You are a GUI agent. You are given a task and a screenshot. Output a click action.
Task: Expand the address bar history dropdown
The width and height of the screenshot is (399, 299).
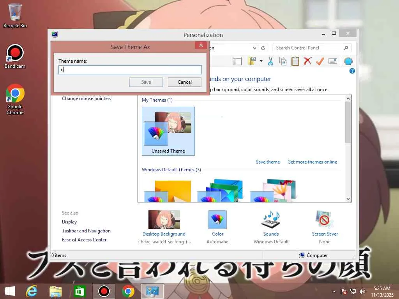(254, 48)
